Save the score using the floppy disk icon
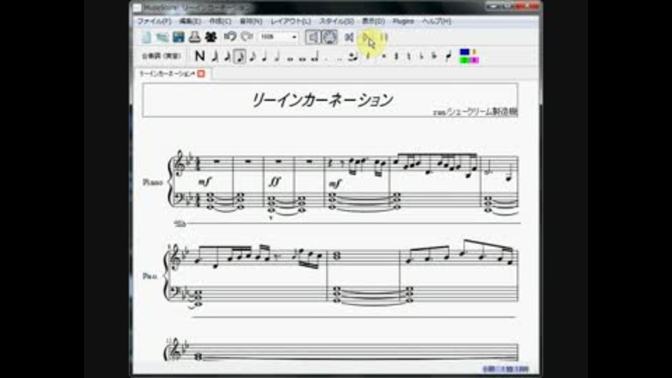This screenshot has height=378, width=672. pyautogui.click(x=178, y=37)
